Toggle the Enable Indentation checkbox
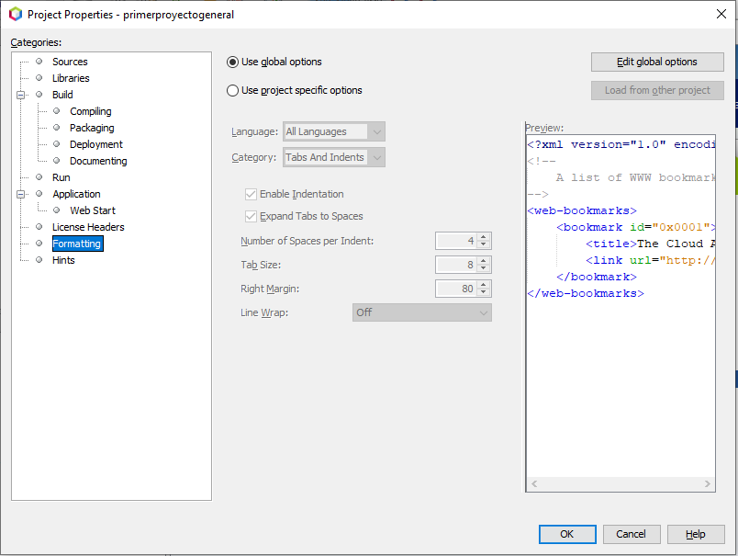The image size is (738, 556). coord(252,195)
